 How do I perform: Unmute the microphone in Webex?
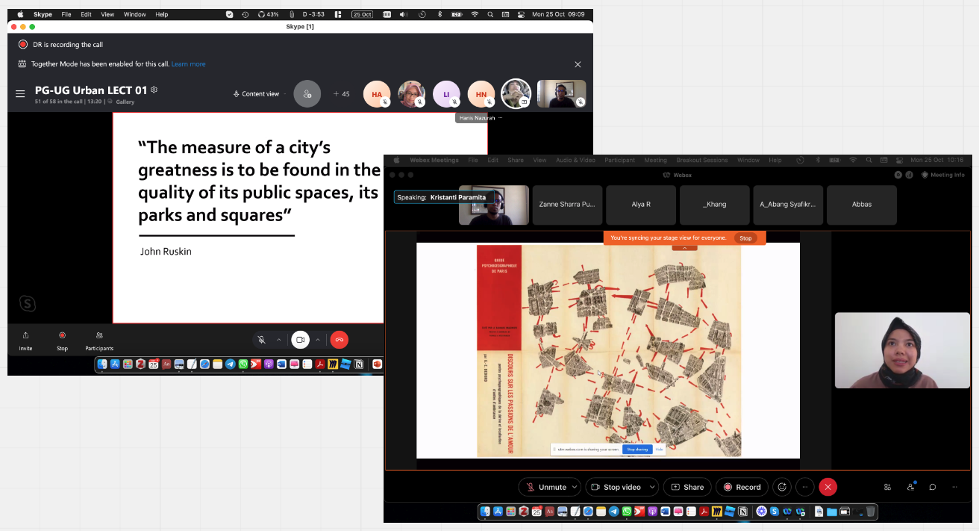(x=545, y=487)
